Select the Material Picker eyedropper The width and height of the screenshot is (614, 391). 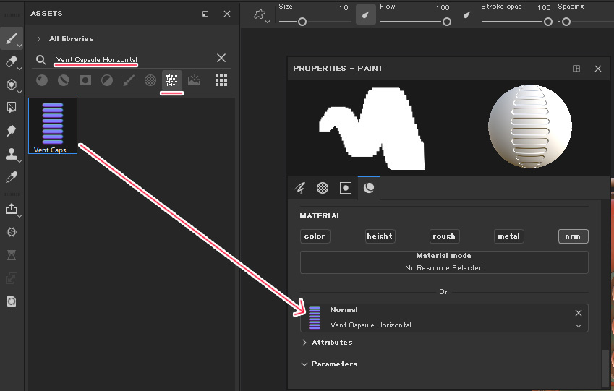[11, 177]
